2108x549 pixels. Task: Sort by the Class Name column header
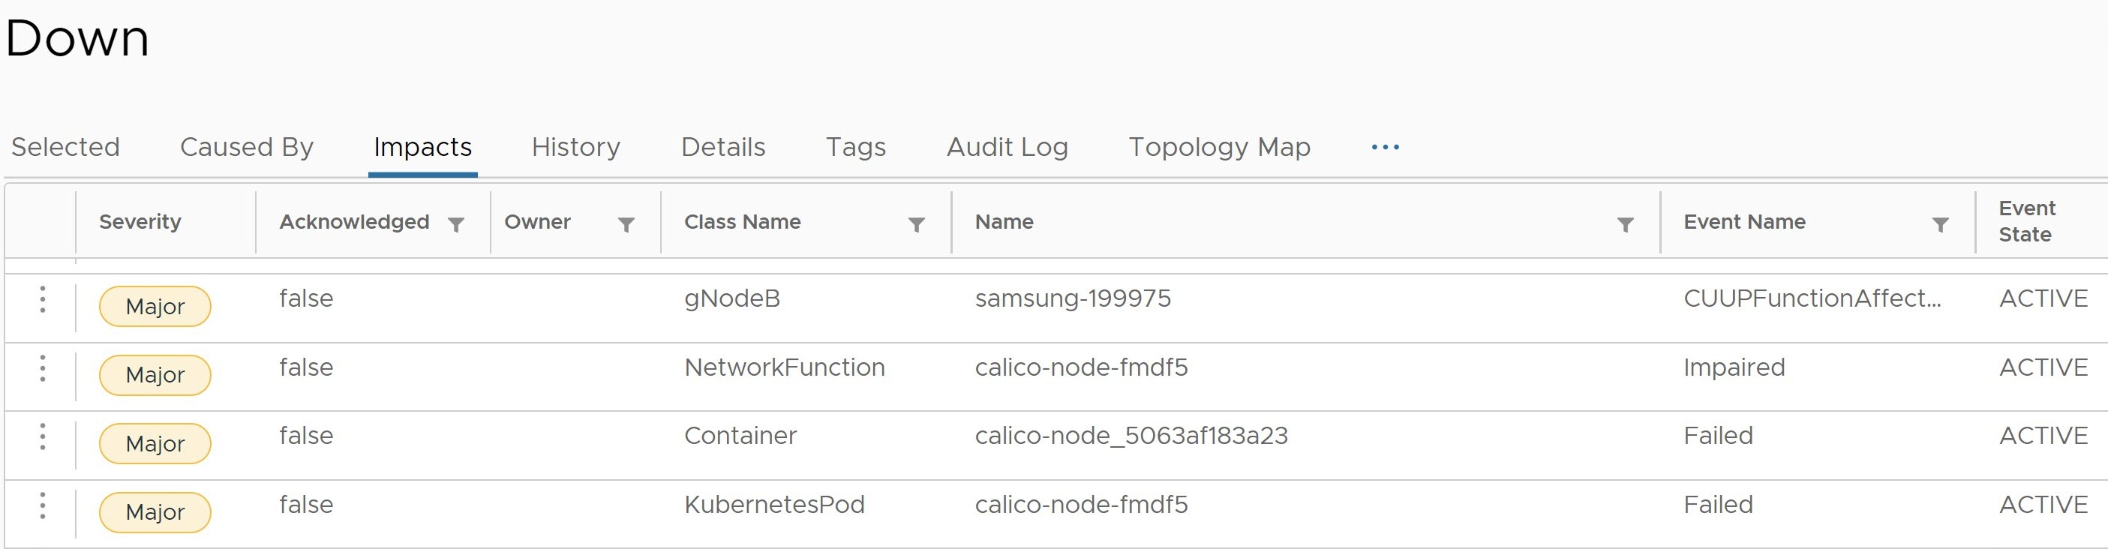(742, 222)
